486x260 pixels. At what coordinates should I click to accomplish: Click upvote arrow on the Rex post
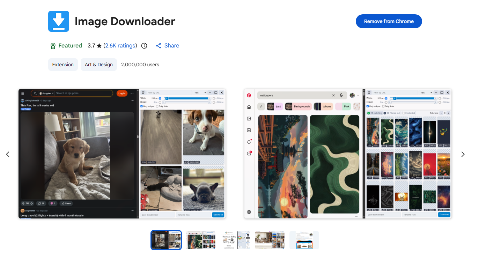pos(23,203)
